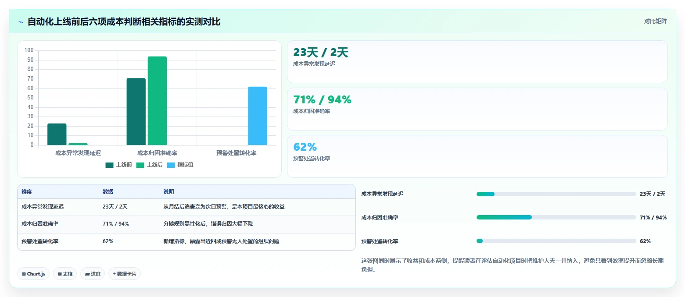Toggle the 指标值 legend swatch
Screen dimensions: 685x297
(x=171, y=165)
